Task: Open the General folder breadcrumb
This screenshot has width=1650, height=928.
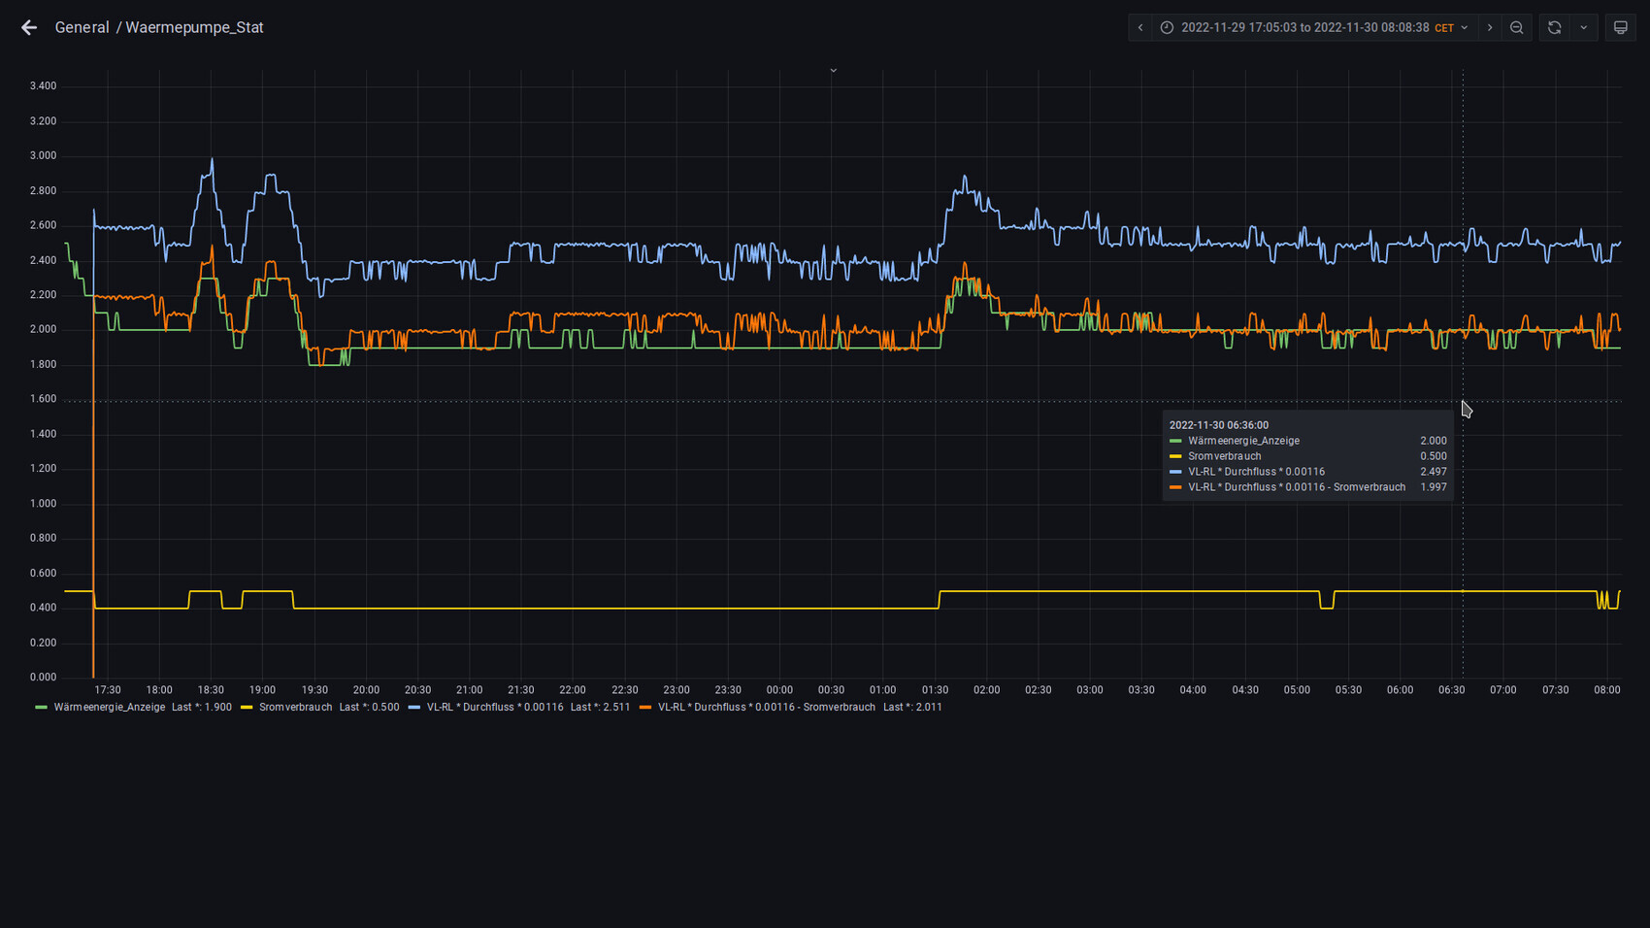Action: [82, 27]
